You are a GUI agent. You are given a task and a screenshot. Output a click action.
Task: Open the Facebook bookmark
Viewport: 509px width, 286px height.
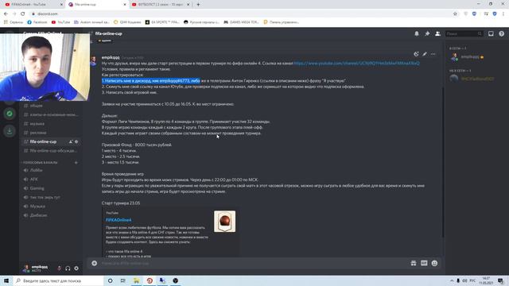coord(37,22)
